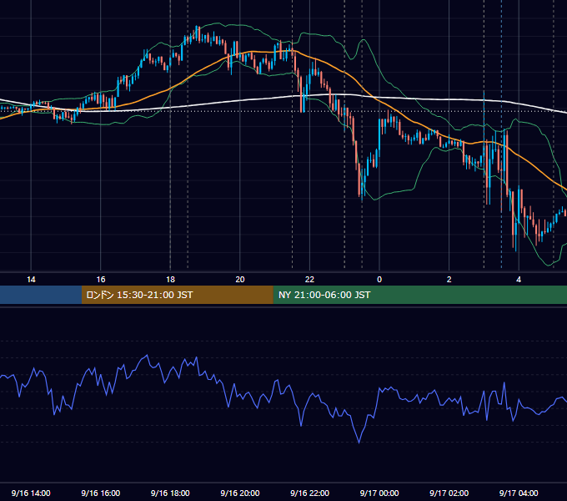567x501 pixels.
Task: Click the 9/16 16:00 date label
Action: point(101,493)
